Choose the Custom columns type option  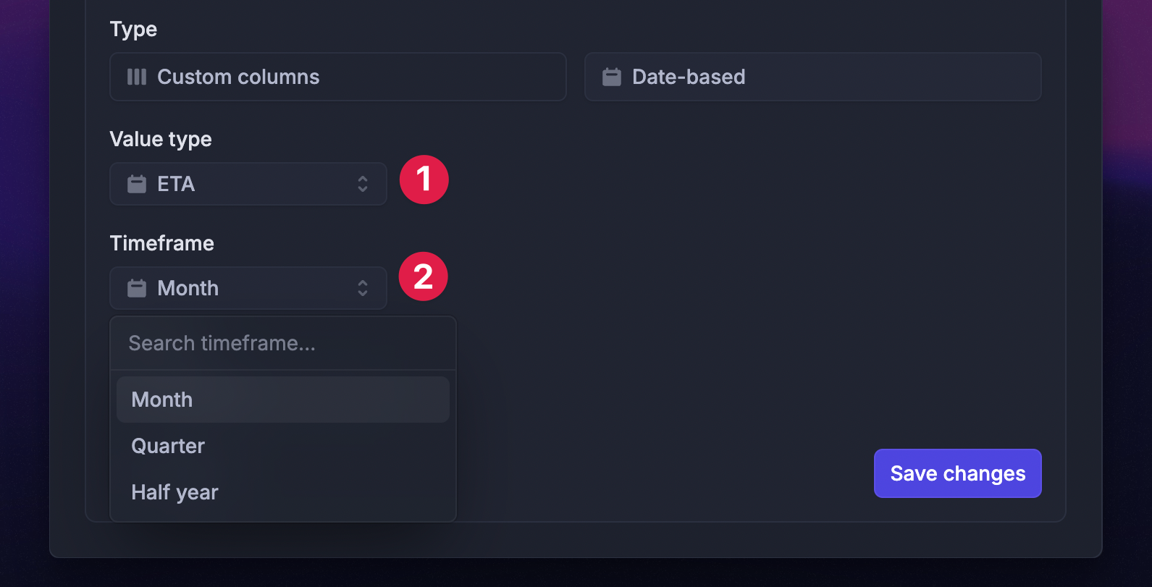(x=337, y=77)
